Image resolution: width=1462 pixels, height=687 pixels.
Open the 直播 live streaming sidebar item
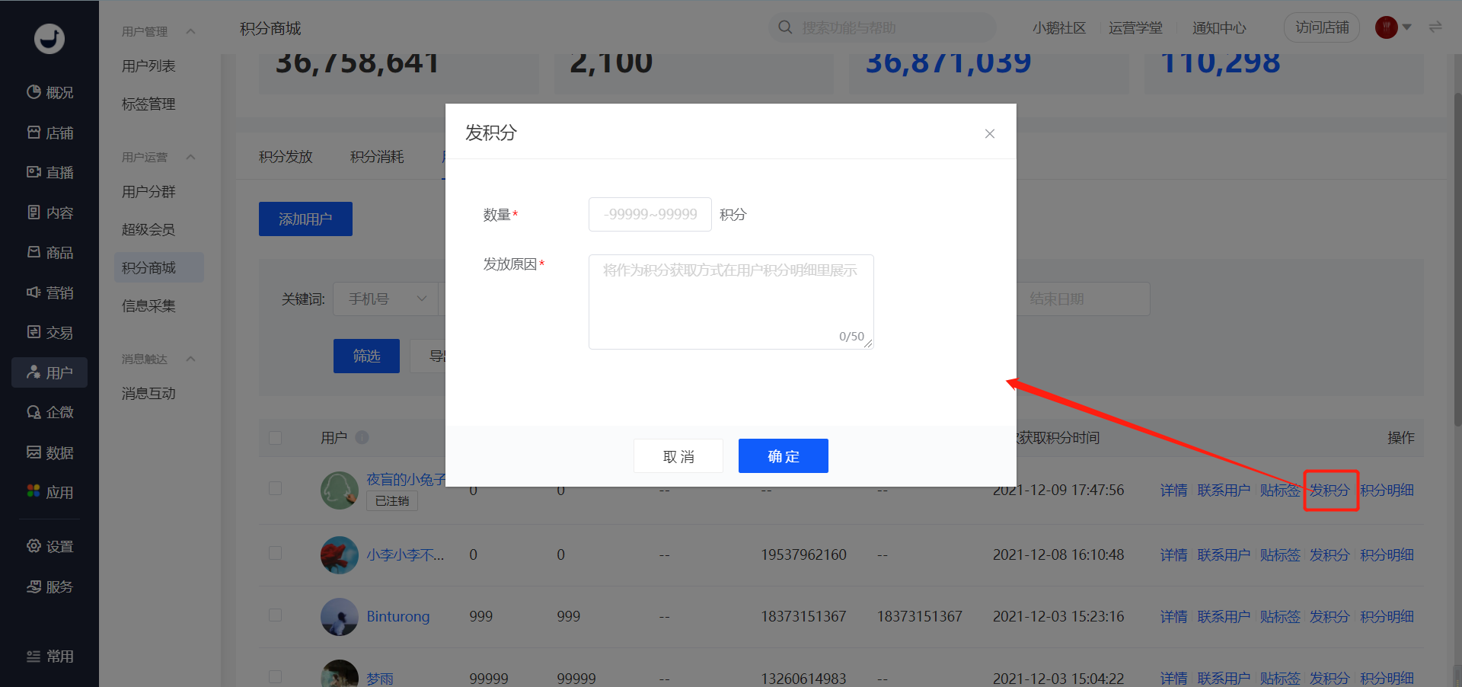point(49,173)
